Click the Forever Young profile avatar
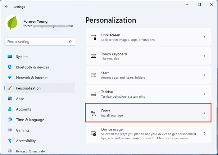 [13, 23]
